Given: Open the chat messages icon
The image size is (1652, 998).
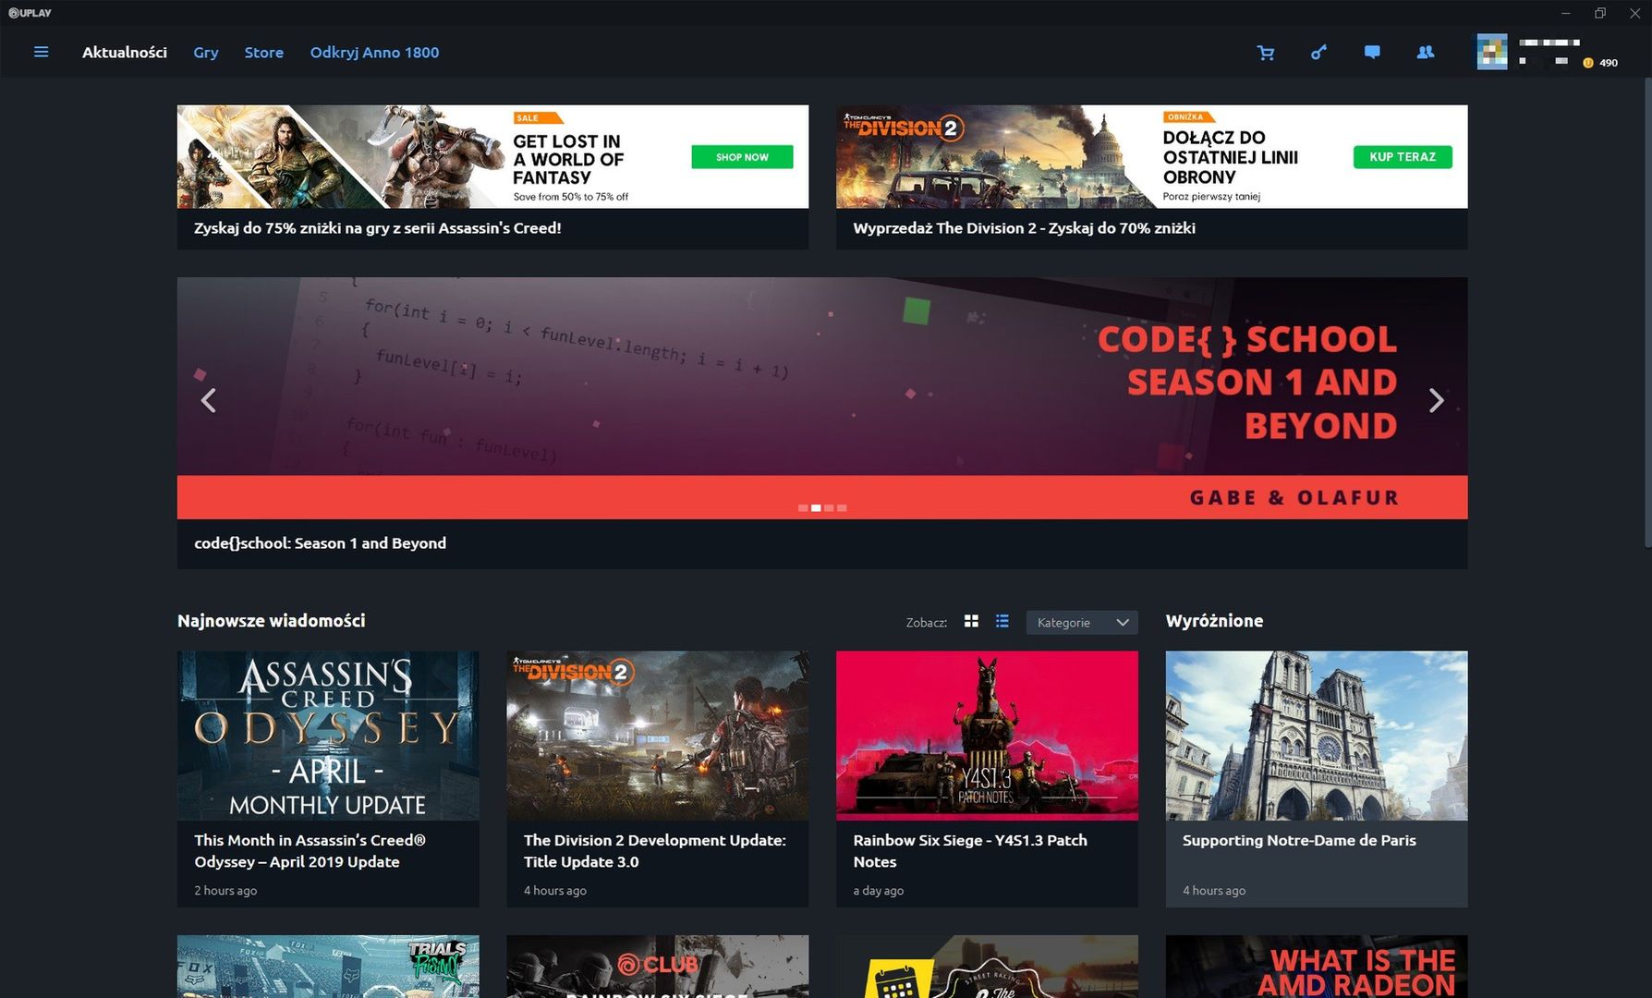Looking at the screenshot, I should click(1372, 53).
